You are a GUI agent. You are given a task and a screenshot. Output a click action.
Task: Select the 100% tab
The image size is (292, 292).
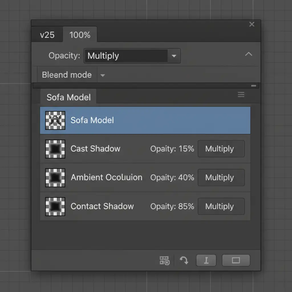80,35
